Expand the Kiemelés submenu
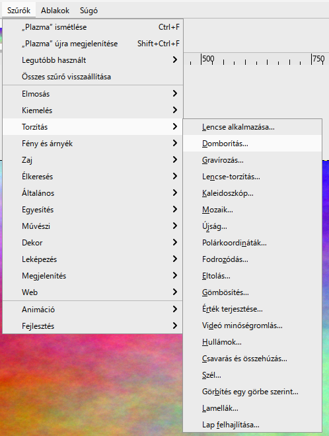This screenshot has width=329, height=436. pos(92,110)
